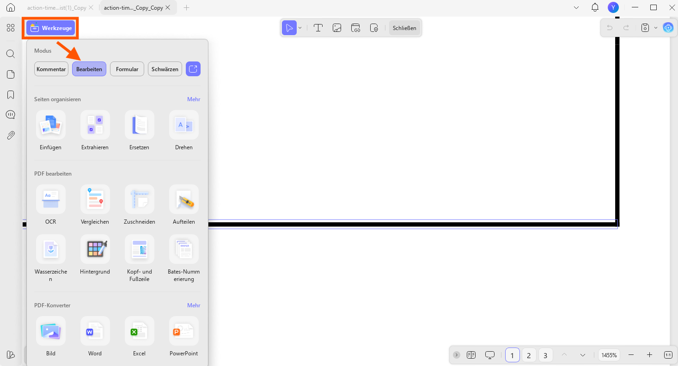Close the action-tim..._Copy_Copy tab
Screen dimensions: 678x366
[168, 8]
